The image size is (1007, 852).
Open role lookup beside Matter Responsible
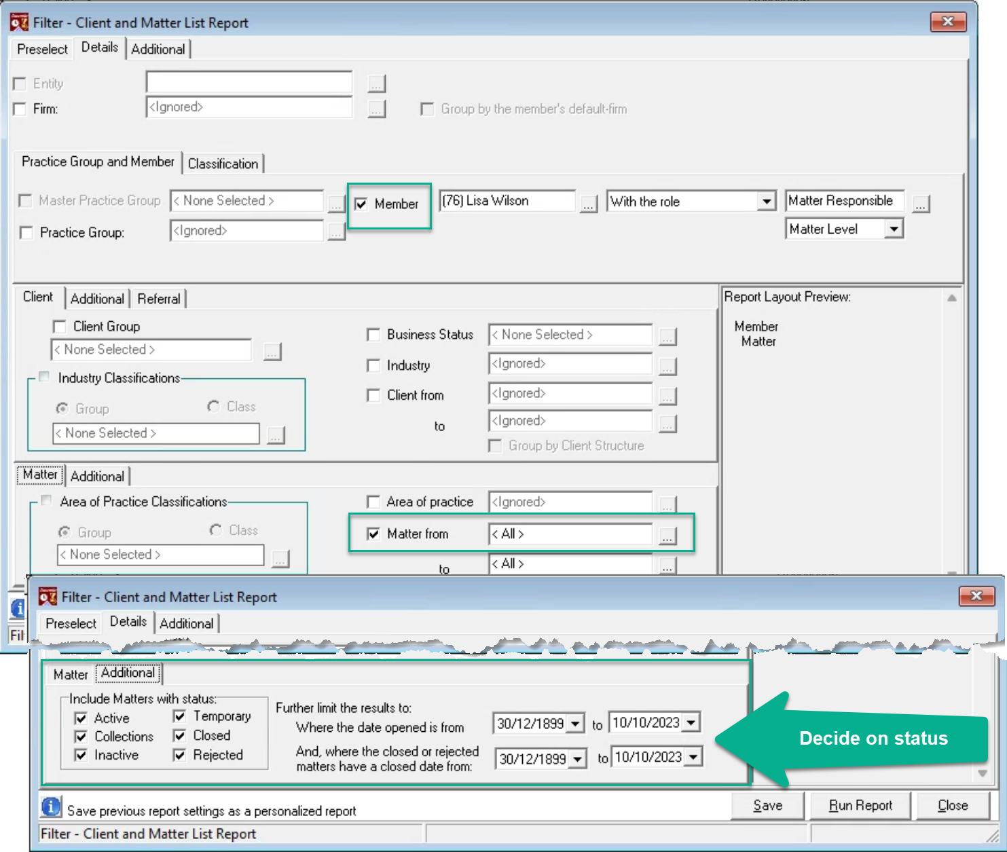pos(921,204)
